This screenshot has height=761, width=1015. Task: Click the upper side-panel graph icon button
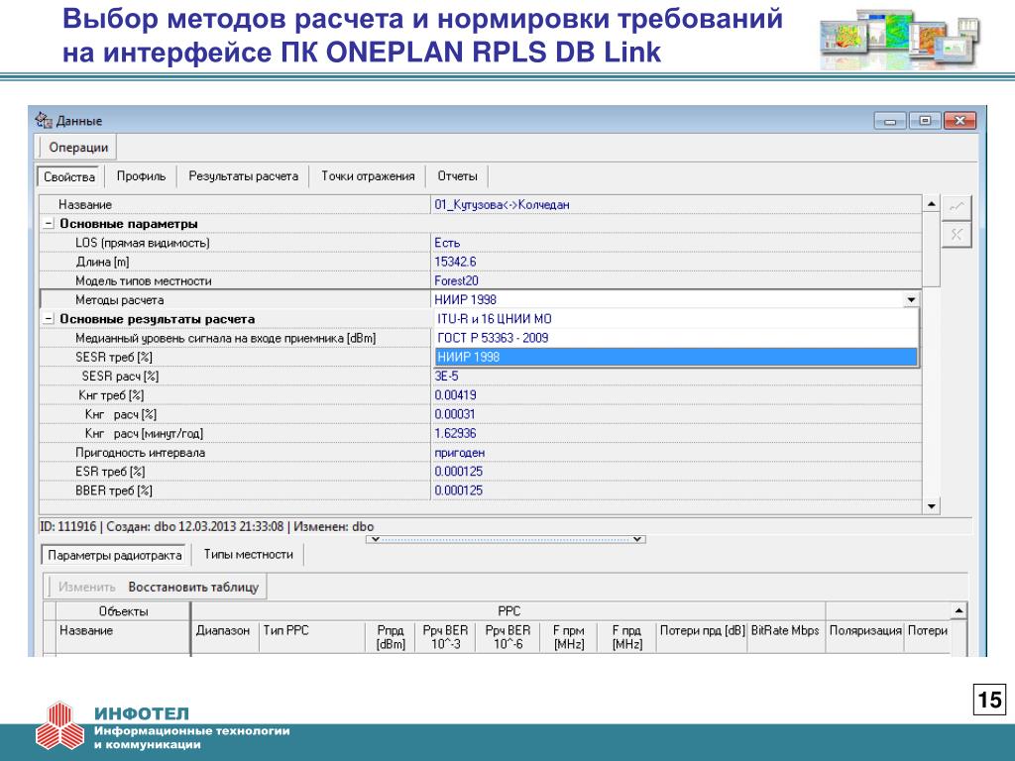957,207
